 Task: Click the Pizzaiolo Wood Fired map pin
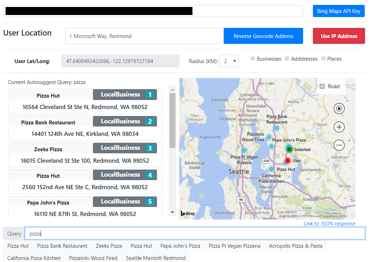pyautogui.click(x=269, y=137)
